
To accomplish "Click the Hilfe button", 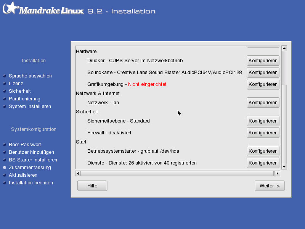I will point(92,186).
